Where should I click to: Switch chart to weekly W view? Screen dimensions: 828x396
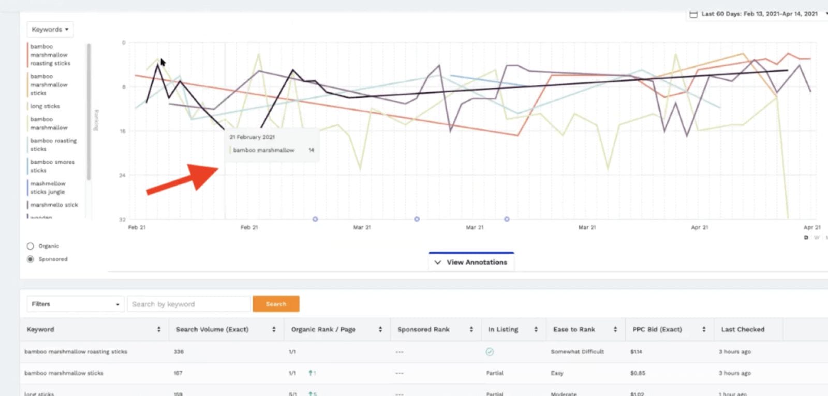tap(817, 238)
